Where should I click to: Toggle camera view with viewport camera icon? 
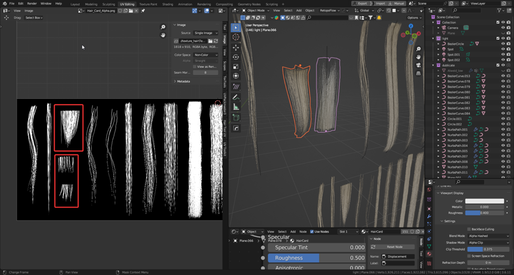point(419,65)
